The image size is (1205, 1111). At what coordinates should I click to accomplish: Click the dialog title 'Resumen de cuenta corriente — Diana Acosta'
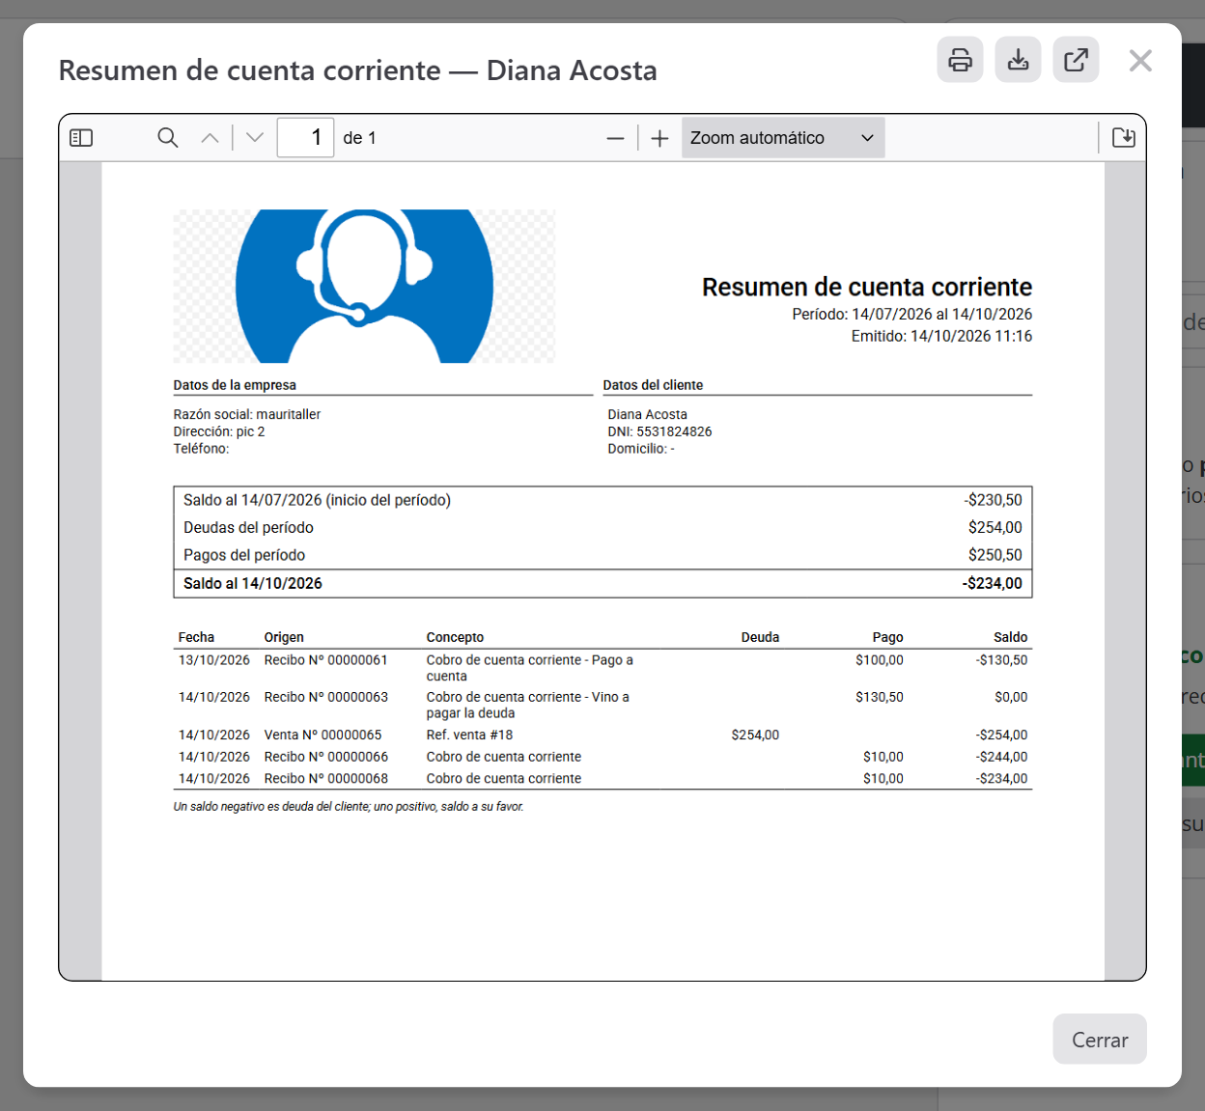pos(357,70)
